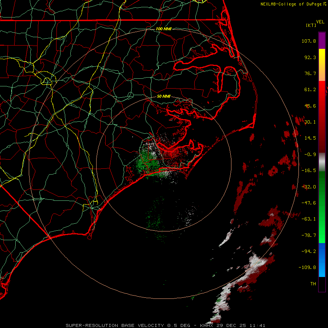Select the -78.7 legend value
The width and height of the screenshot is (328, 328).
(x=309, y=235)
